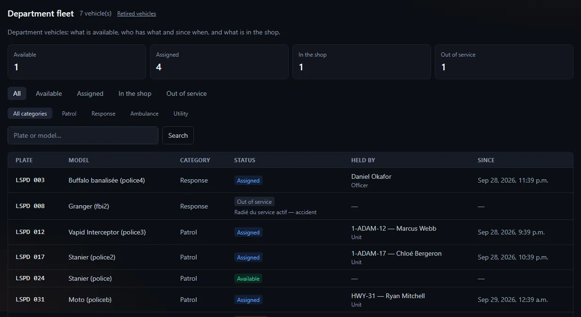The height and width of the screenshot is (317, 581).
Task: Select plate LSPD 017 in the table
Action: pyautogui.click(x=30, y=257)
